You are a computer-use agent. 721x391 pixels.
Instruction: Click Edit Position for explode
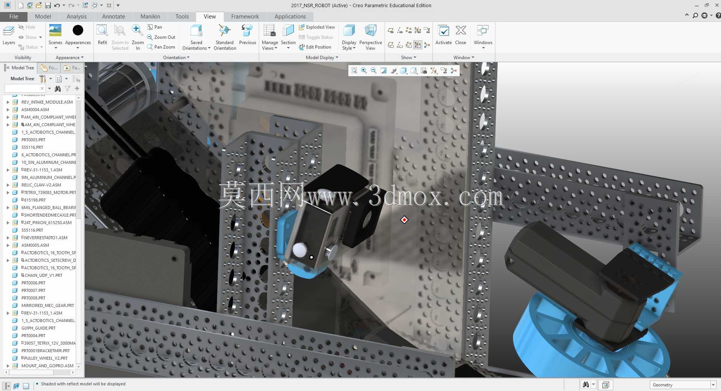pos(315,47)
